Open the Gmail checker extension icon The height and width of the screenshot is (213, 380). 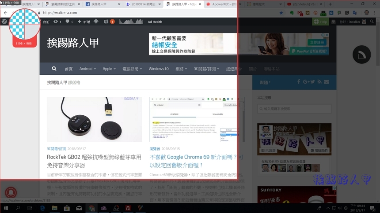(x=300, y=13)
